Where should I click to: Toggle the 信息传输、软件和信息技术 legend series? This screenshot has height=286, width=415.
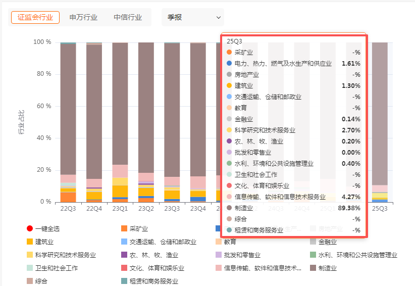pos(258,268)
